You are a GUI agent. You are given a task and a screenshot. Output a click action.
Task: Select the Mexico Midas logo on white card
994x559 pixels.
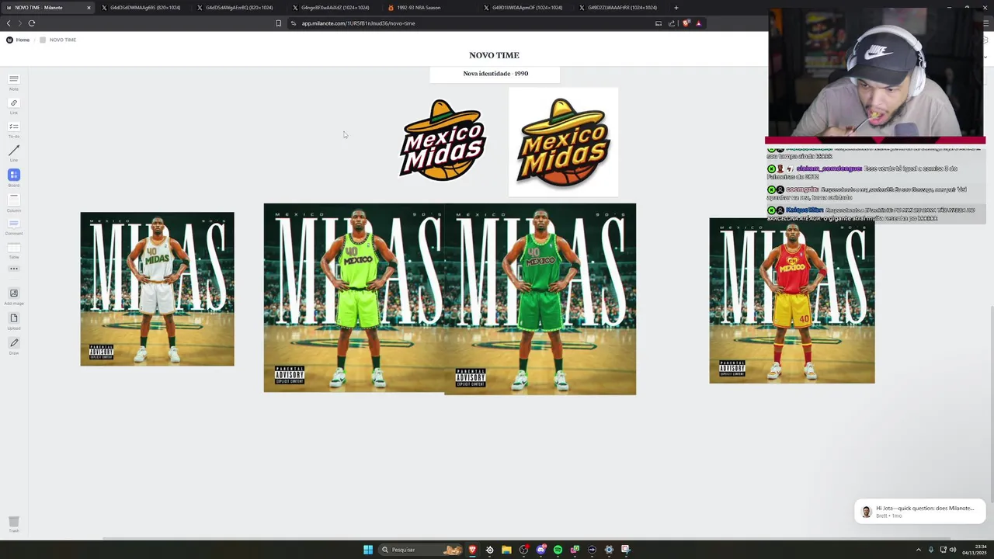click(563, 142)
